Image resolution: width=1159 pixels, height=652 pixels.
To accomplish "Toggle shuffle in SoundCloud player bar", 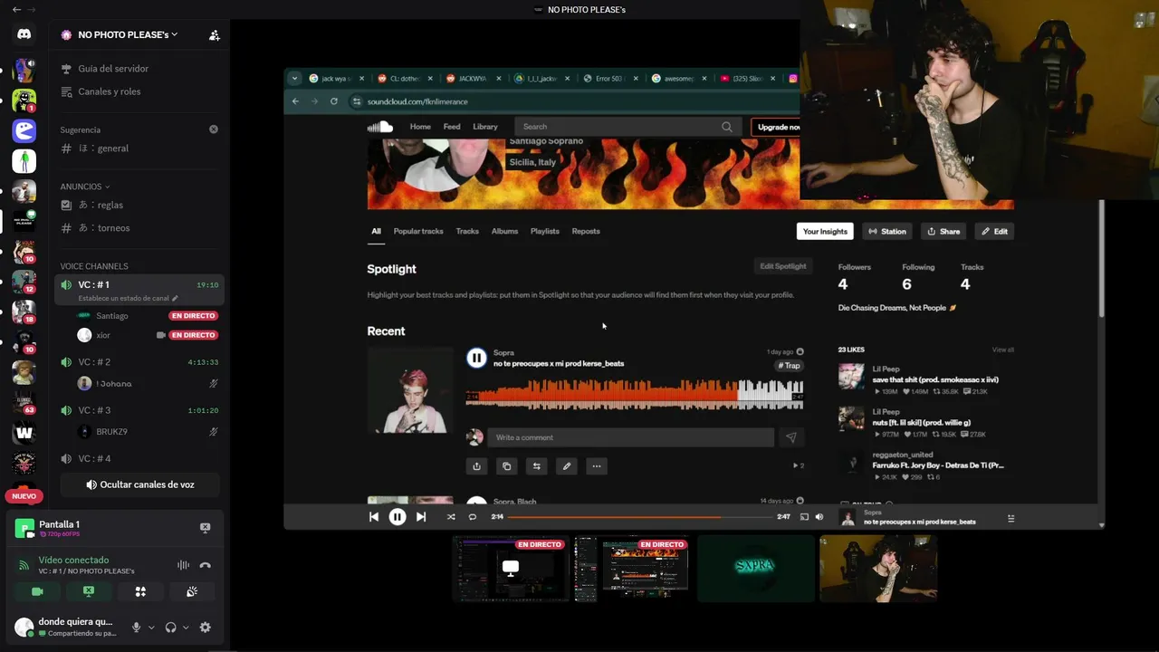I will (x=451, y=517).
